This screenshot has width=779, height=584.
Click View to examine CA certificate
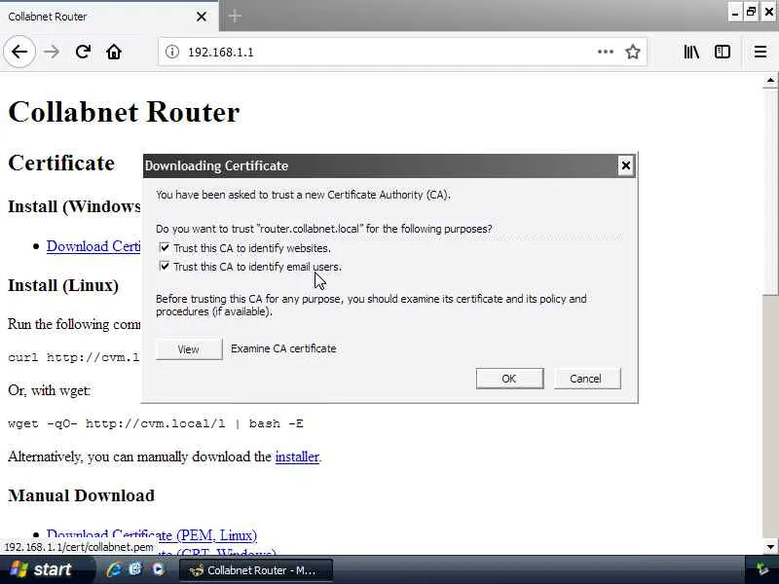point(189,349)
